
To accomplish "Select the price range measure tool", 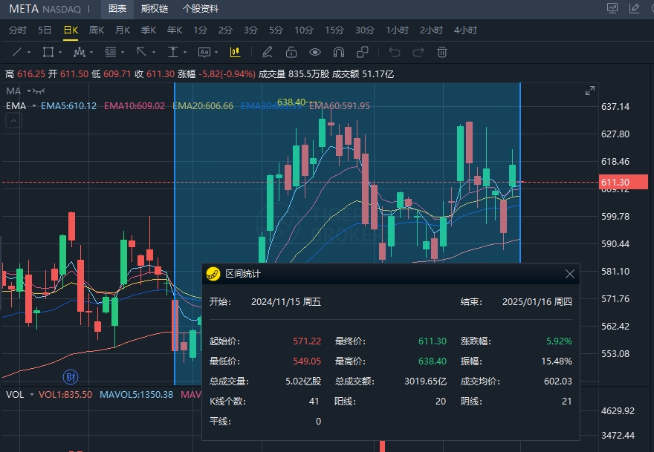I will point(172,52).
